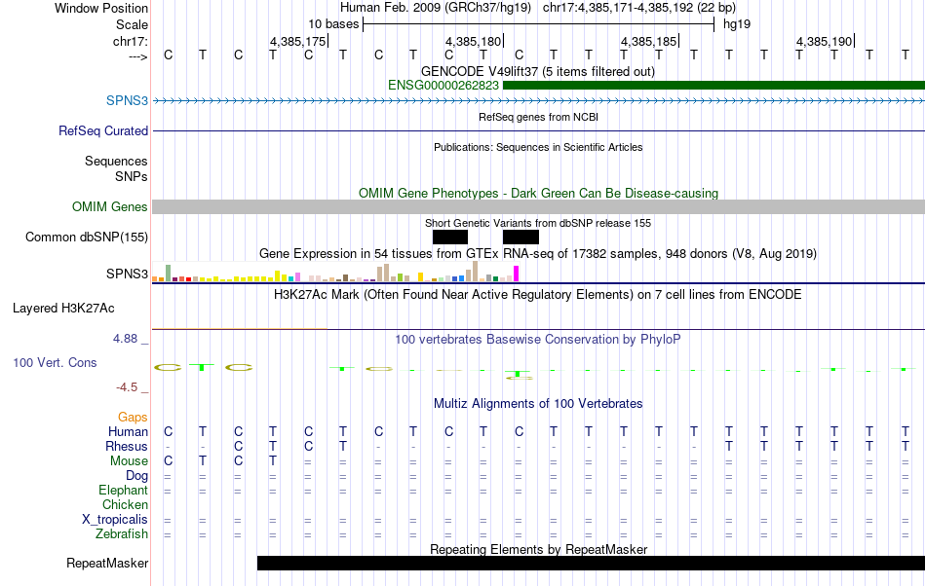Open 100 vertebrates Basewise Conservation by PhyloP title
The height and width of the screenshot is (586, 926).
(537, 340)
